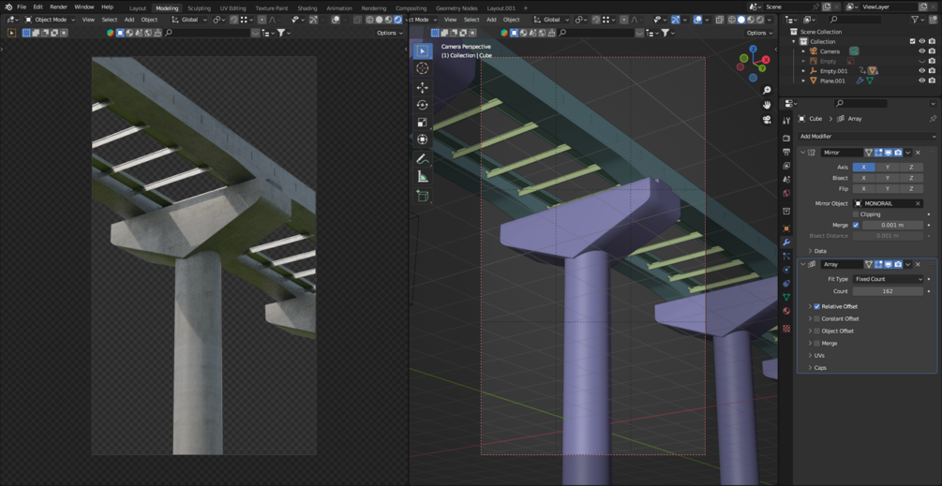This screenshot has height=486, width=942.
Task: Open the Physics properties tab
Action: click(x=786, y=270)
